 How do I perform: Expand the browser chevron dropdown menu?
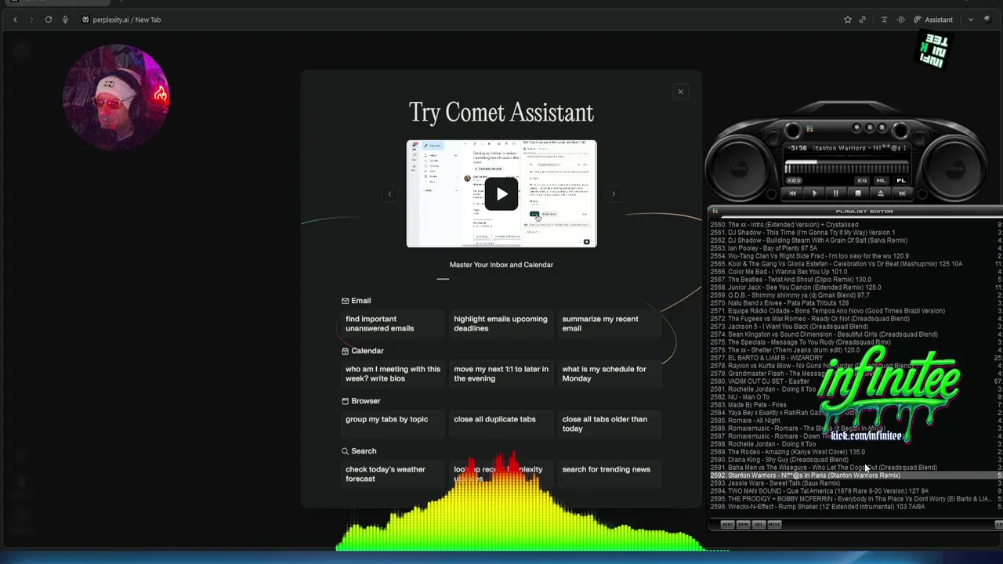click(971, 20)
